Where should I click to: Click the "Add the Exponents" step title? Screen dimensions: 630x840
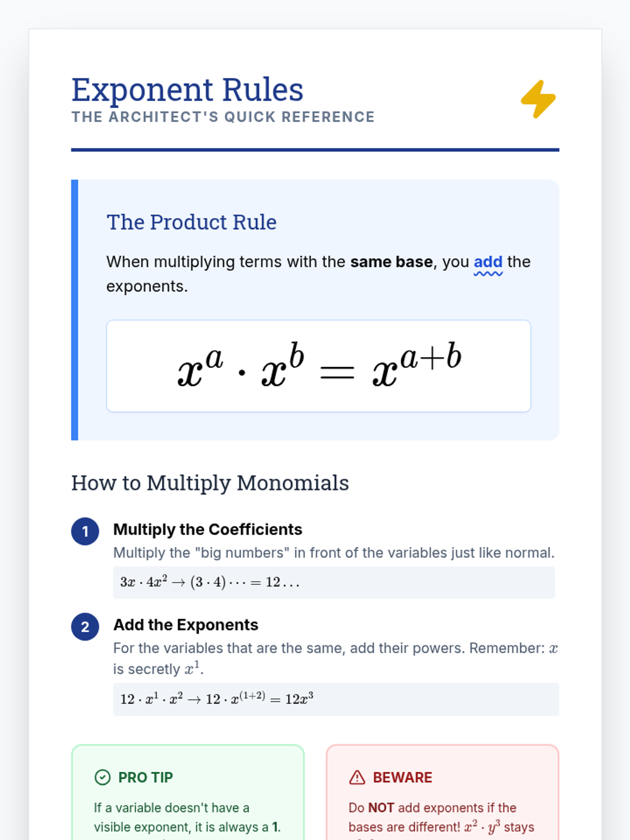[186, 625]
